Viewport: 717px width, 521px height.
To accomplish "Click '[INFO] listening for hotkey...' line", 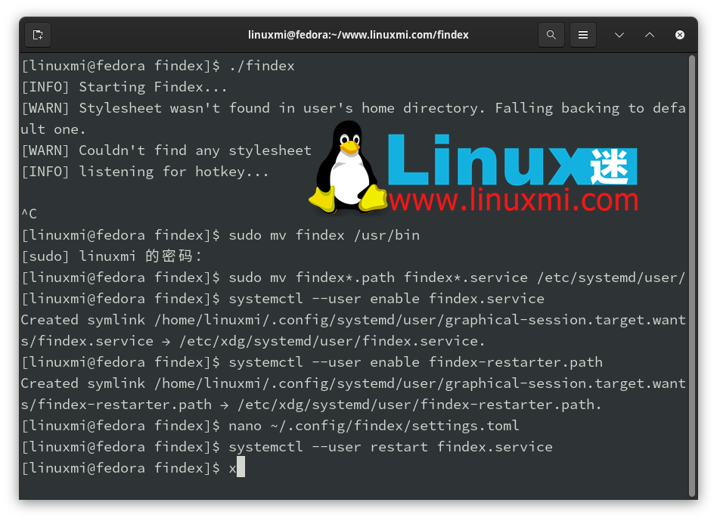I will [145, 172].
